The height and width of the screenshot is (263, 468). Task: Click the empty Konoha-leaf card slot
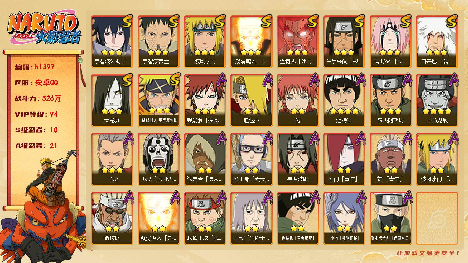point(437,218)
